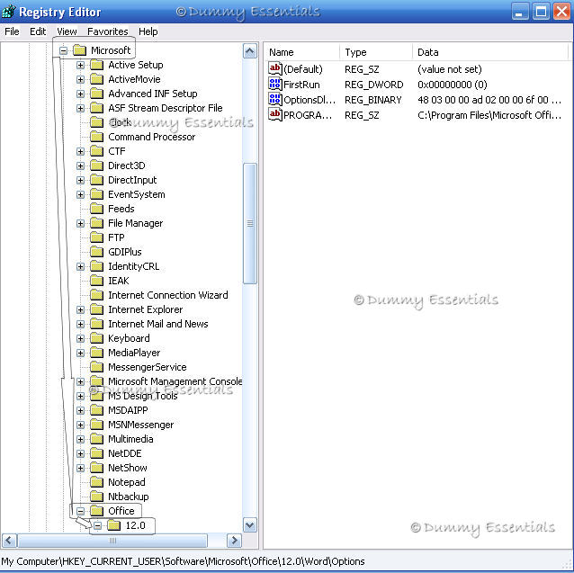Select the ASF Stream Descriptor File key
The width and height of the screenshot is (574, 573).
point(166,108)
